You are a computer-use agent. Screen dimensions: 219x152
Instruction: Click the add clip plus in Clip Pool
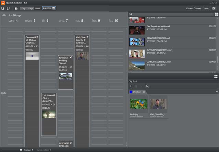pos(131,86)
